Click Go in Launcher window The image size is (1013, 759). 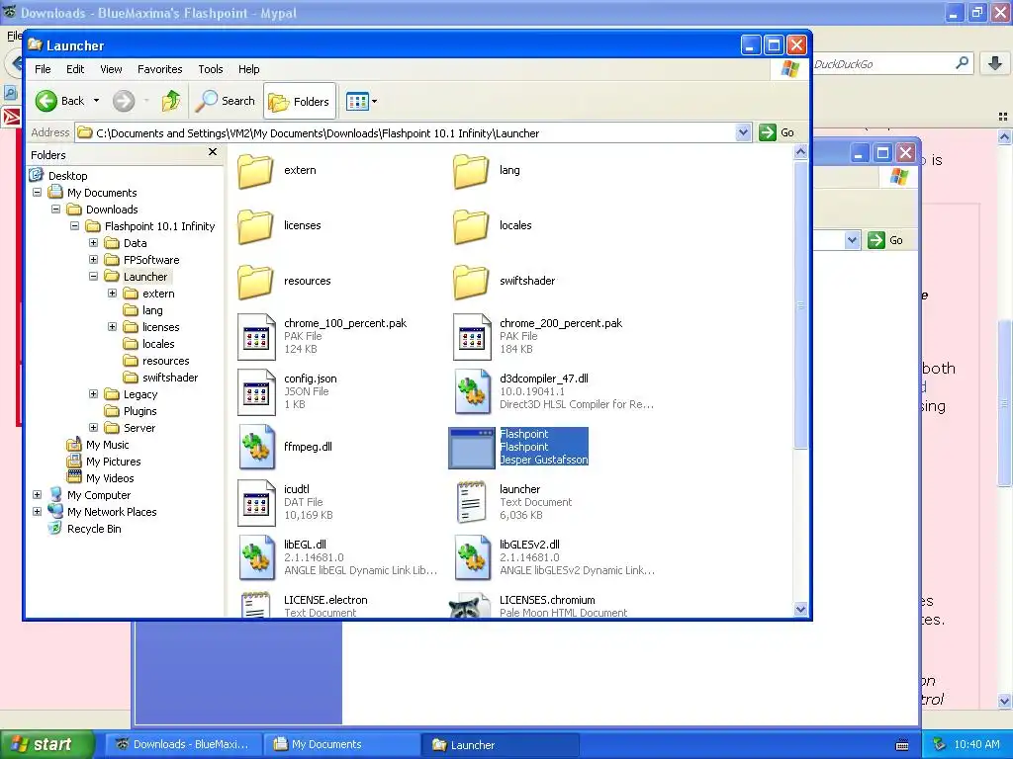[x=778, y=133]
